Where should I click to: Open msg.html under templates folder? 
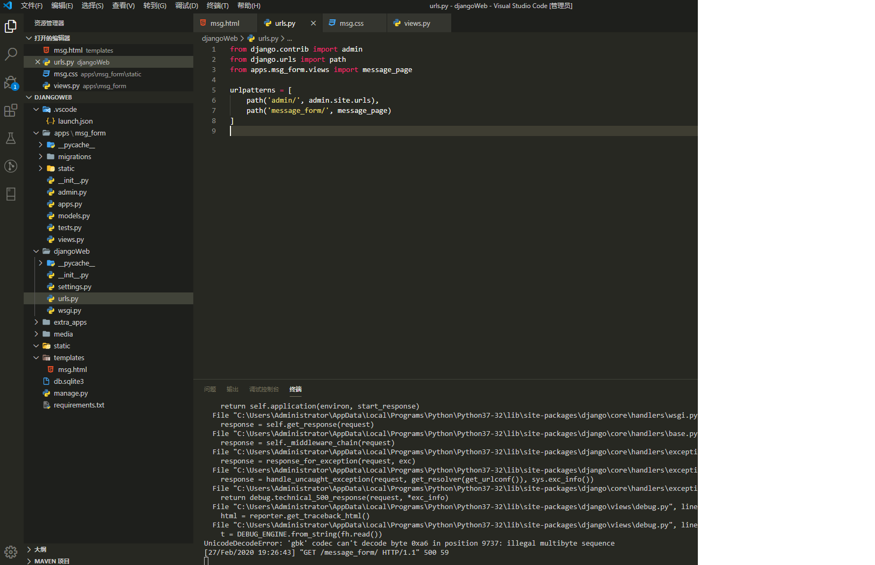108,369
